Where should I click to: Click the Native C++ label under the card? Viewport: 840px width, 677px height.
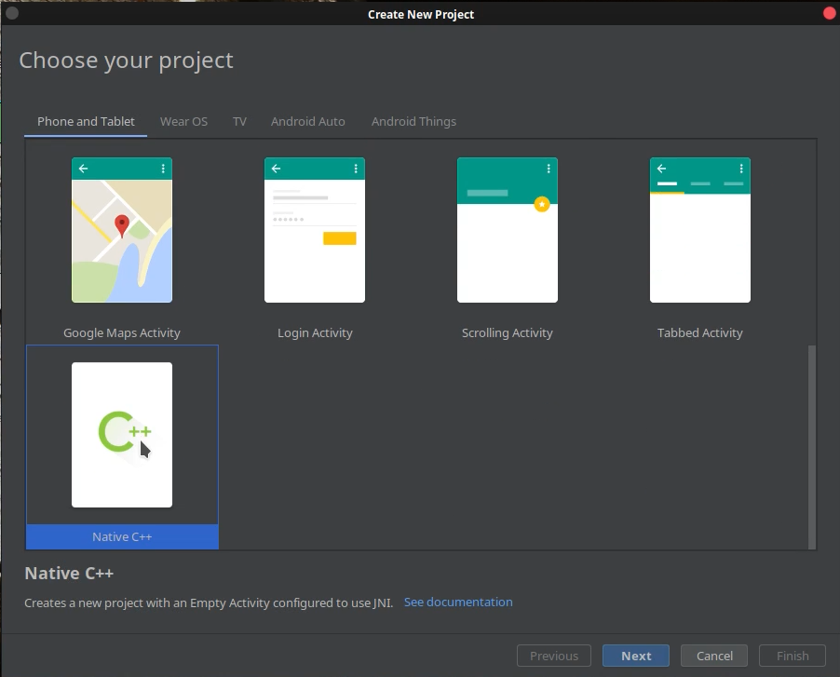(x=121, y=536)
